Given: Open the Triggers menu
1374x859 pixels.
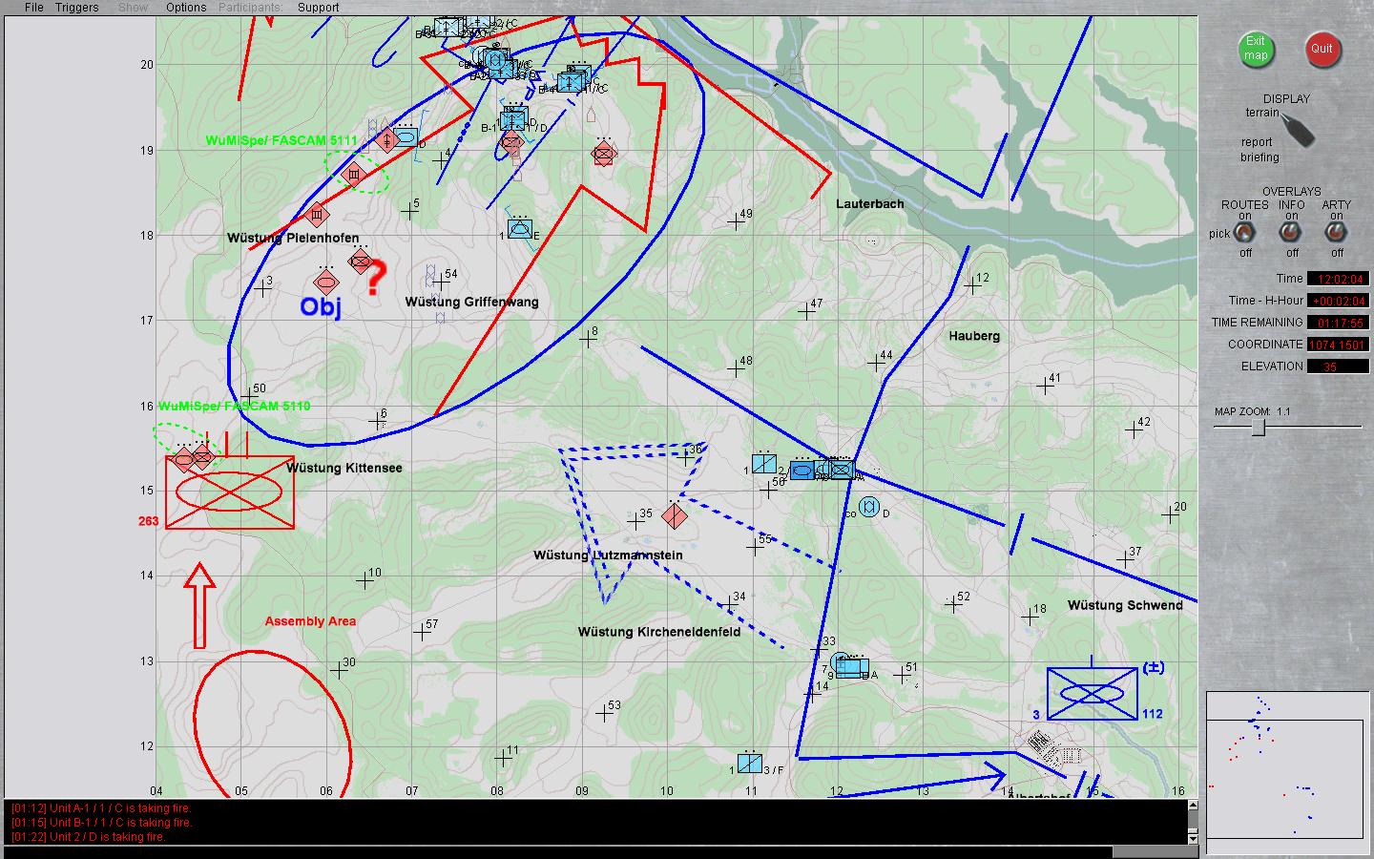Looking at the screenshot, I should point(75,8).
